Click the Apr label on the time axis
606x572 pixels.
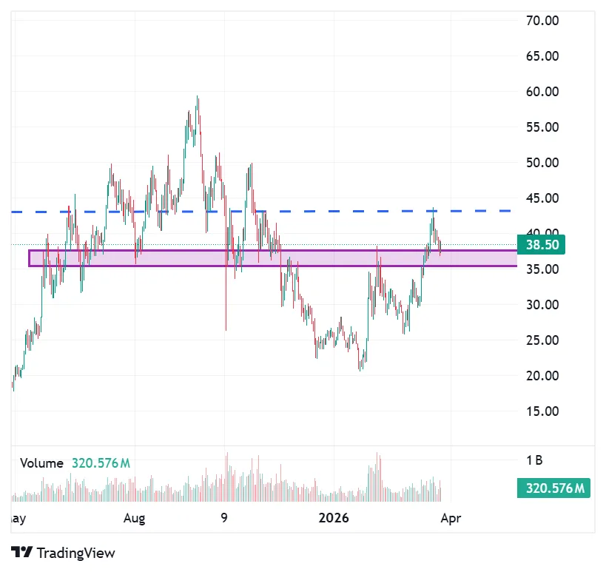click(451, 519)
